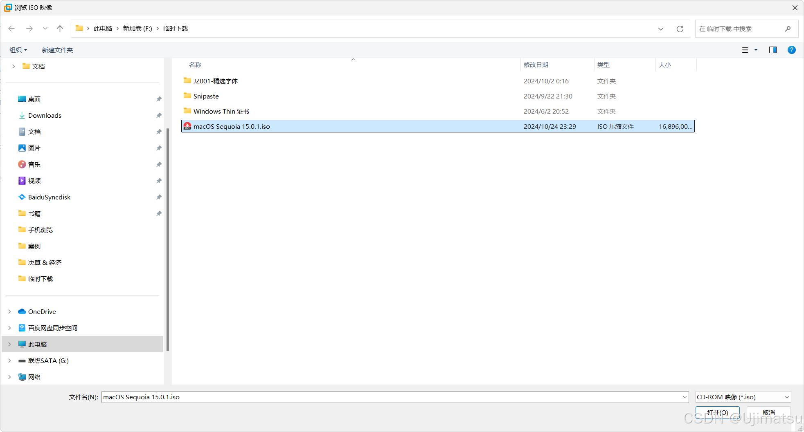Open help with question mark icon
804x432 pixels.
click(792, 50)
